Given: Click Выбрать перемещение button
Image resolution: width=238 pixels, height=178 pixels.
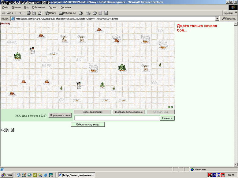Looking at the screenshot, I should tap(129, 112).
